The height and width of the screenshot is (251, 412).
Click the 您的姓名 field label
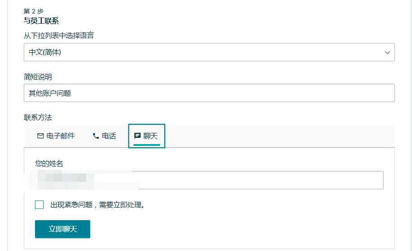pyautogui.click(x=49, y=163)
